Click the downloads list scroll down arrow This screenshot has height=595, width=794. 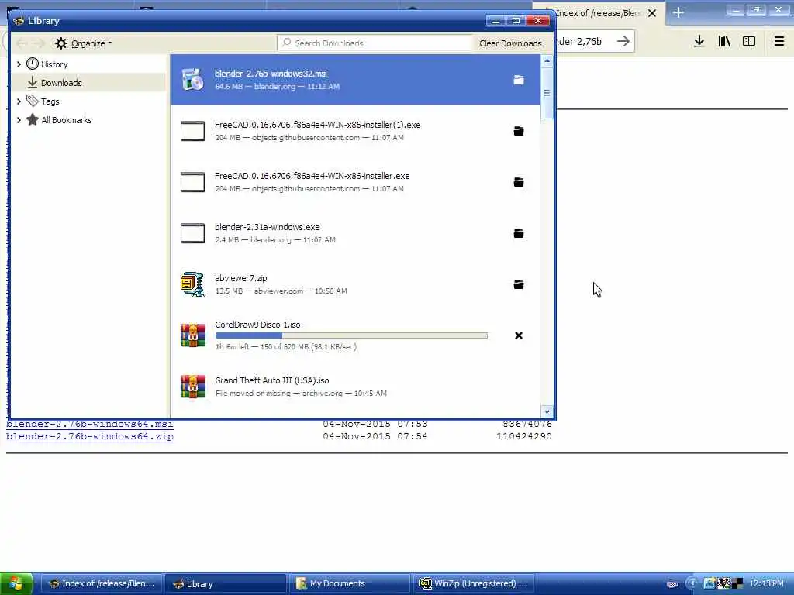click(547, 412)
